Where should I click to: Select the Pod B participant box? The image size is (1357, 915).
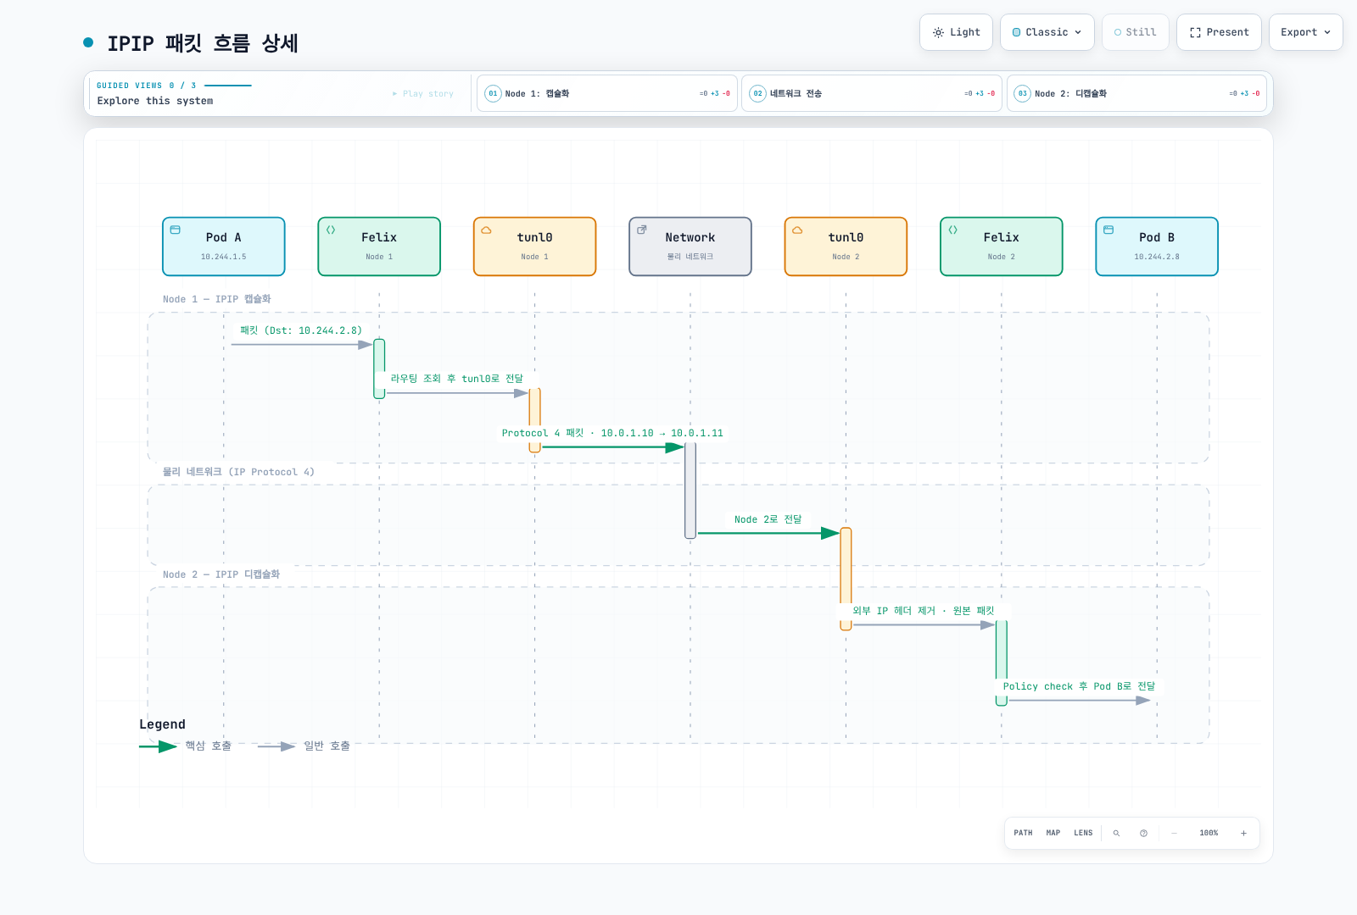click(1157, 247)
